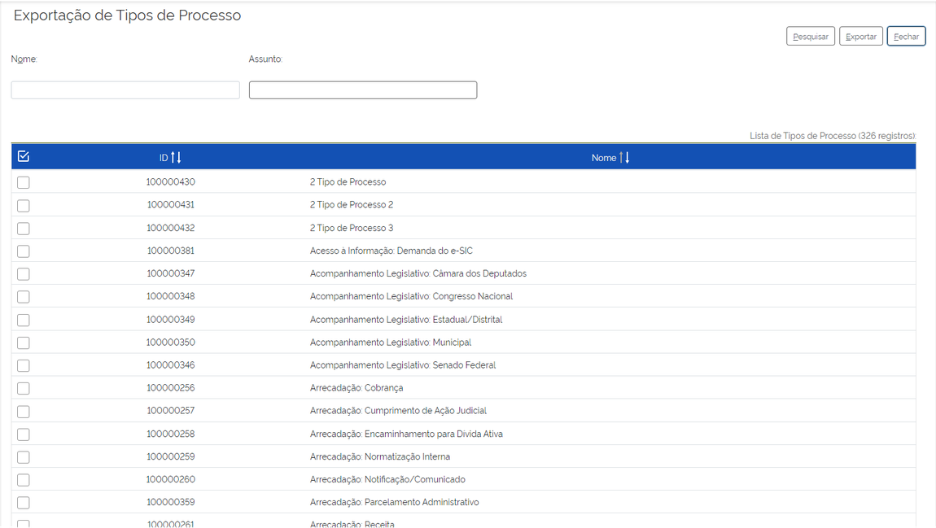Sort ID column ascending with up arrow

(173, 157)
